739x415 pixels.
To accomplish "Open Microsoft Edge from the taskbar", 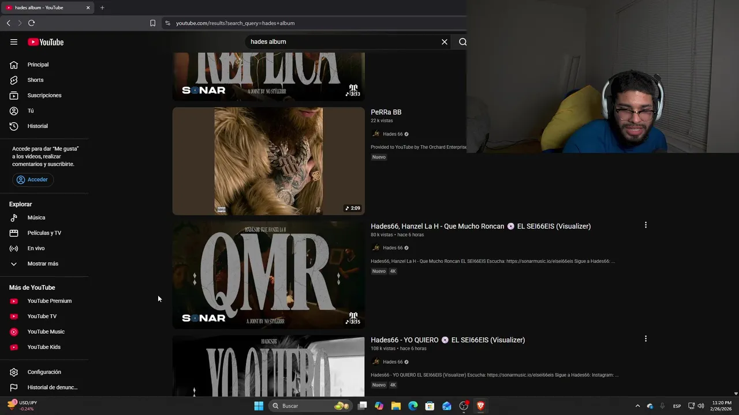I will coord(413,406).
